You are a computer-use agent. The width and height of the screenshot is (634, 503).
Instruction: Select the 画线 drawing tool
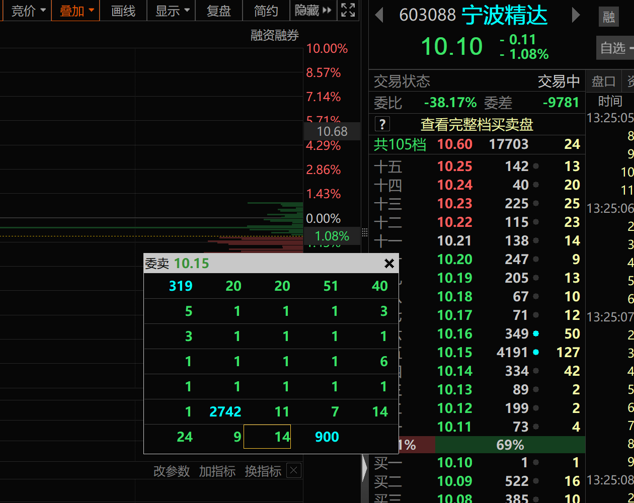pos(123,11)
